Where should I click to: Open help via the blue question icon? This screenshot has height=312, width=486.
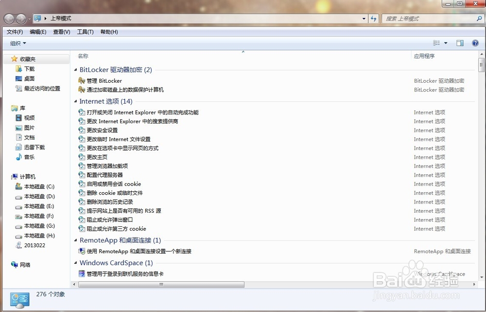475,43
